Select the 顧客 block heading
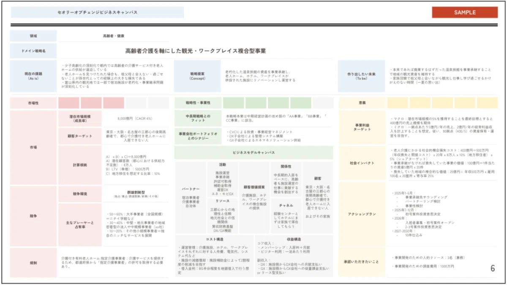 point(318,179)
